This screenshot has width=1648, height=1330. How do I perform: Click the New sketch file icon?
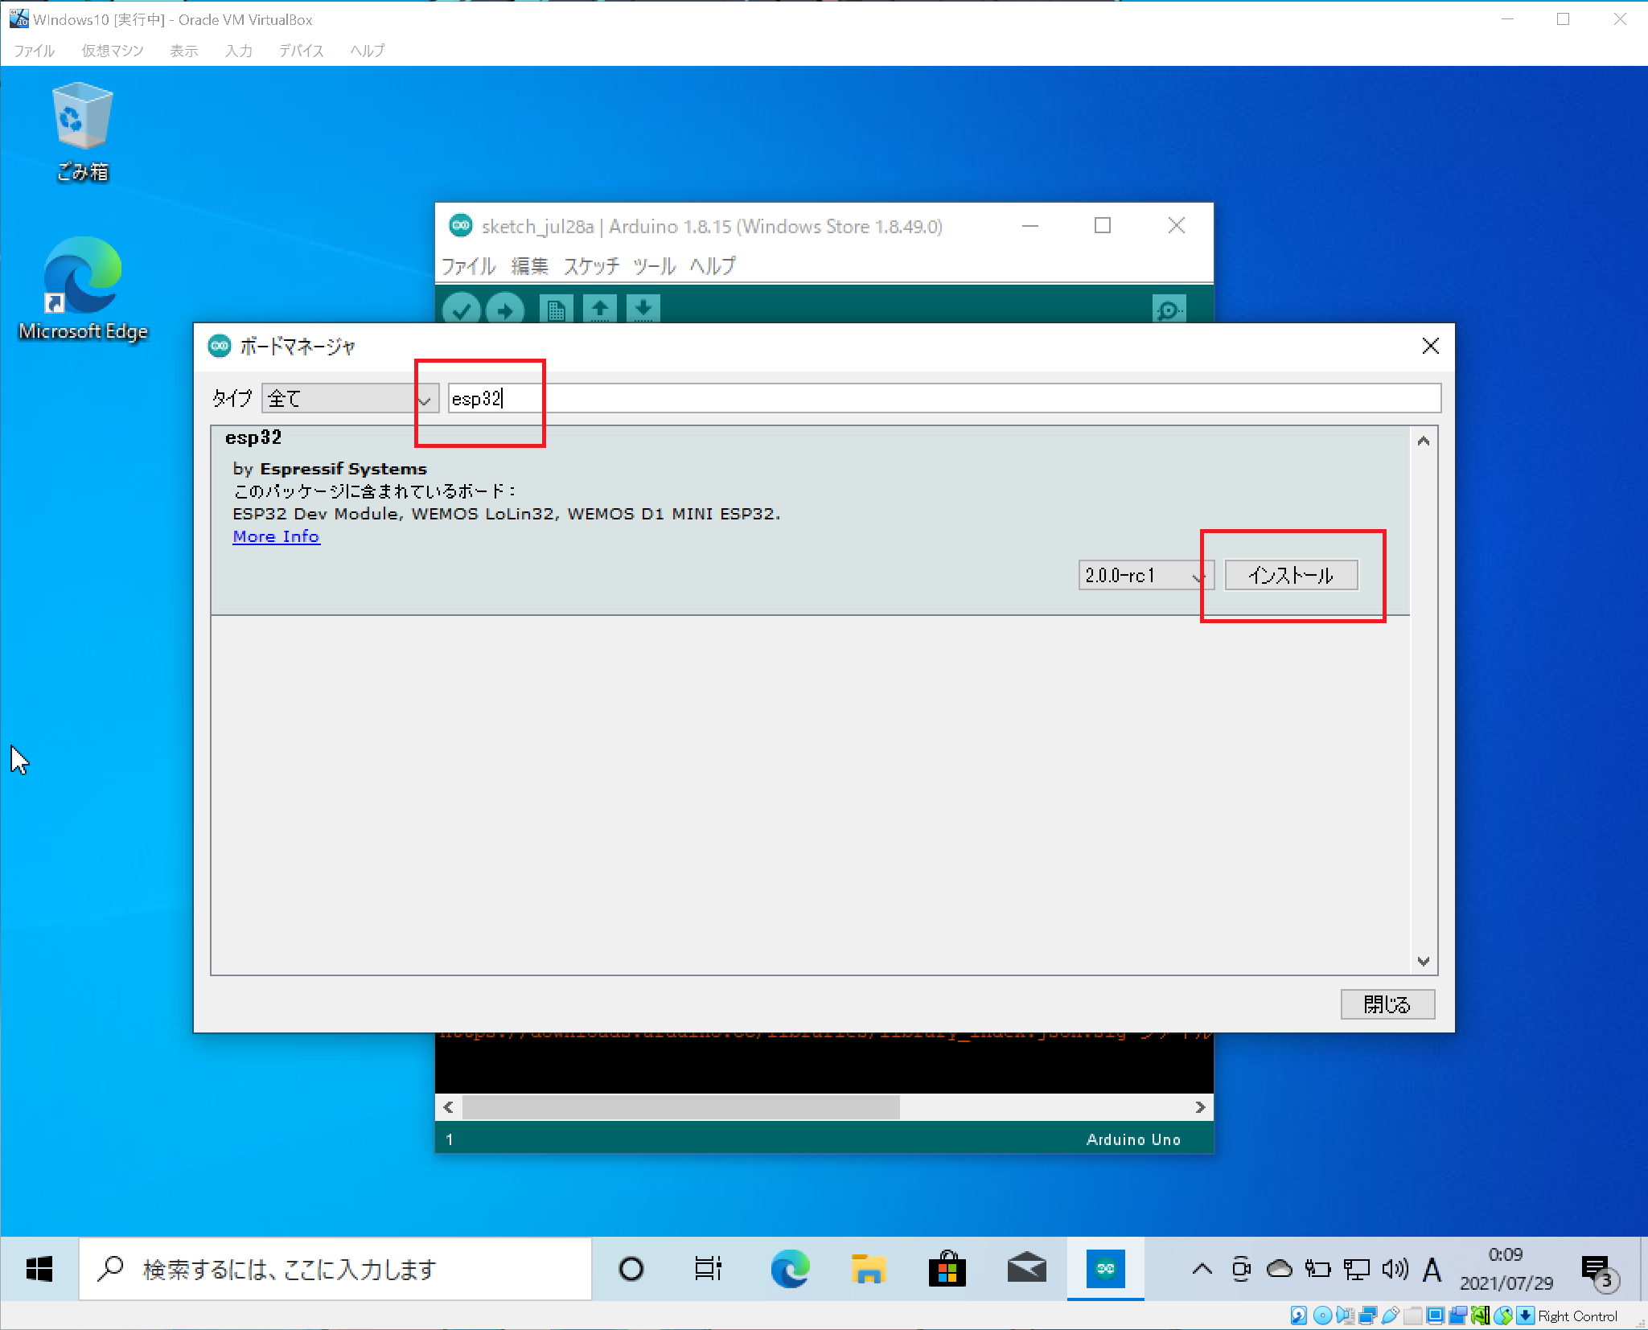coord(556,310)
